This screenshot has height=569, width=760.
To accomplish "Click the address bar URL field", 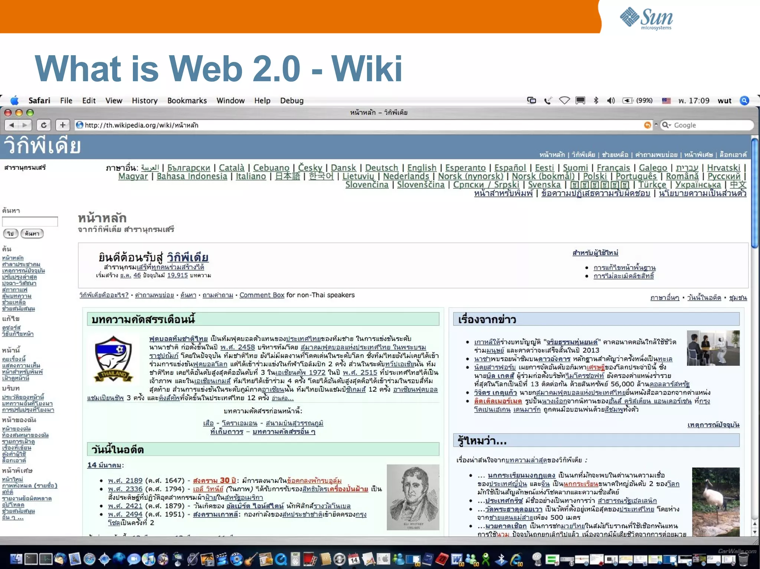I will point(364,125).
